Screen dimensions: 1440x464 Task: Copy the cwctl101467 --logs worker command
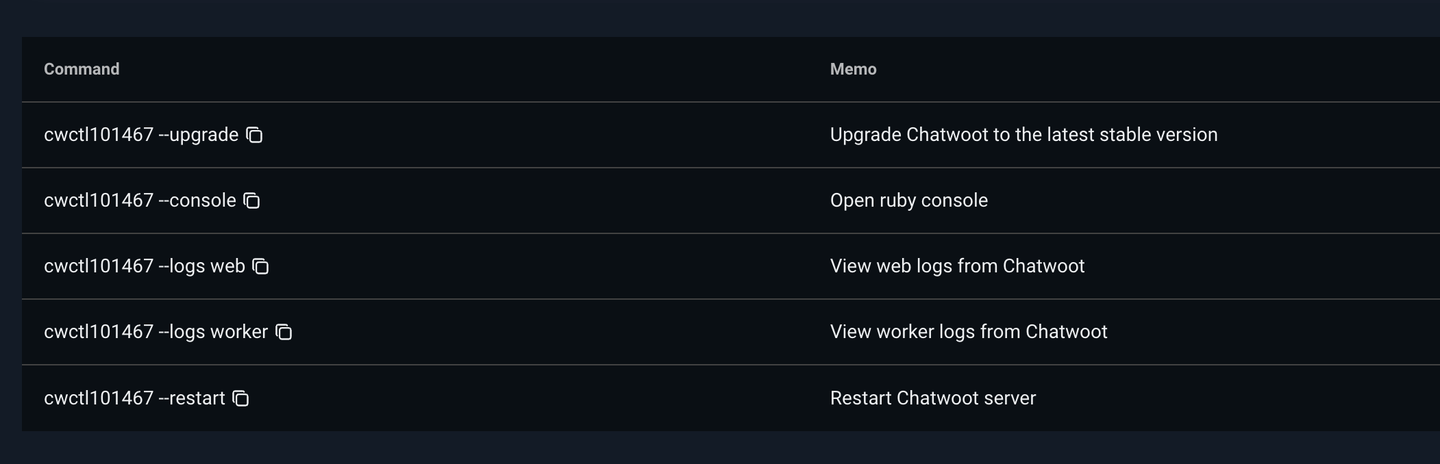coord(283,332)
